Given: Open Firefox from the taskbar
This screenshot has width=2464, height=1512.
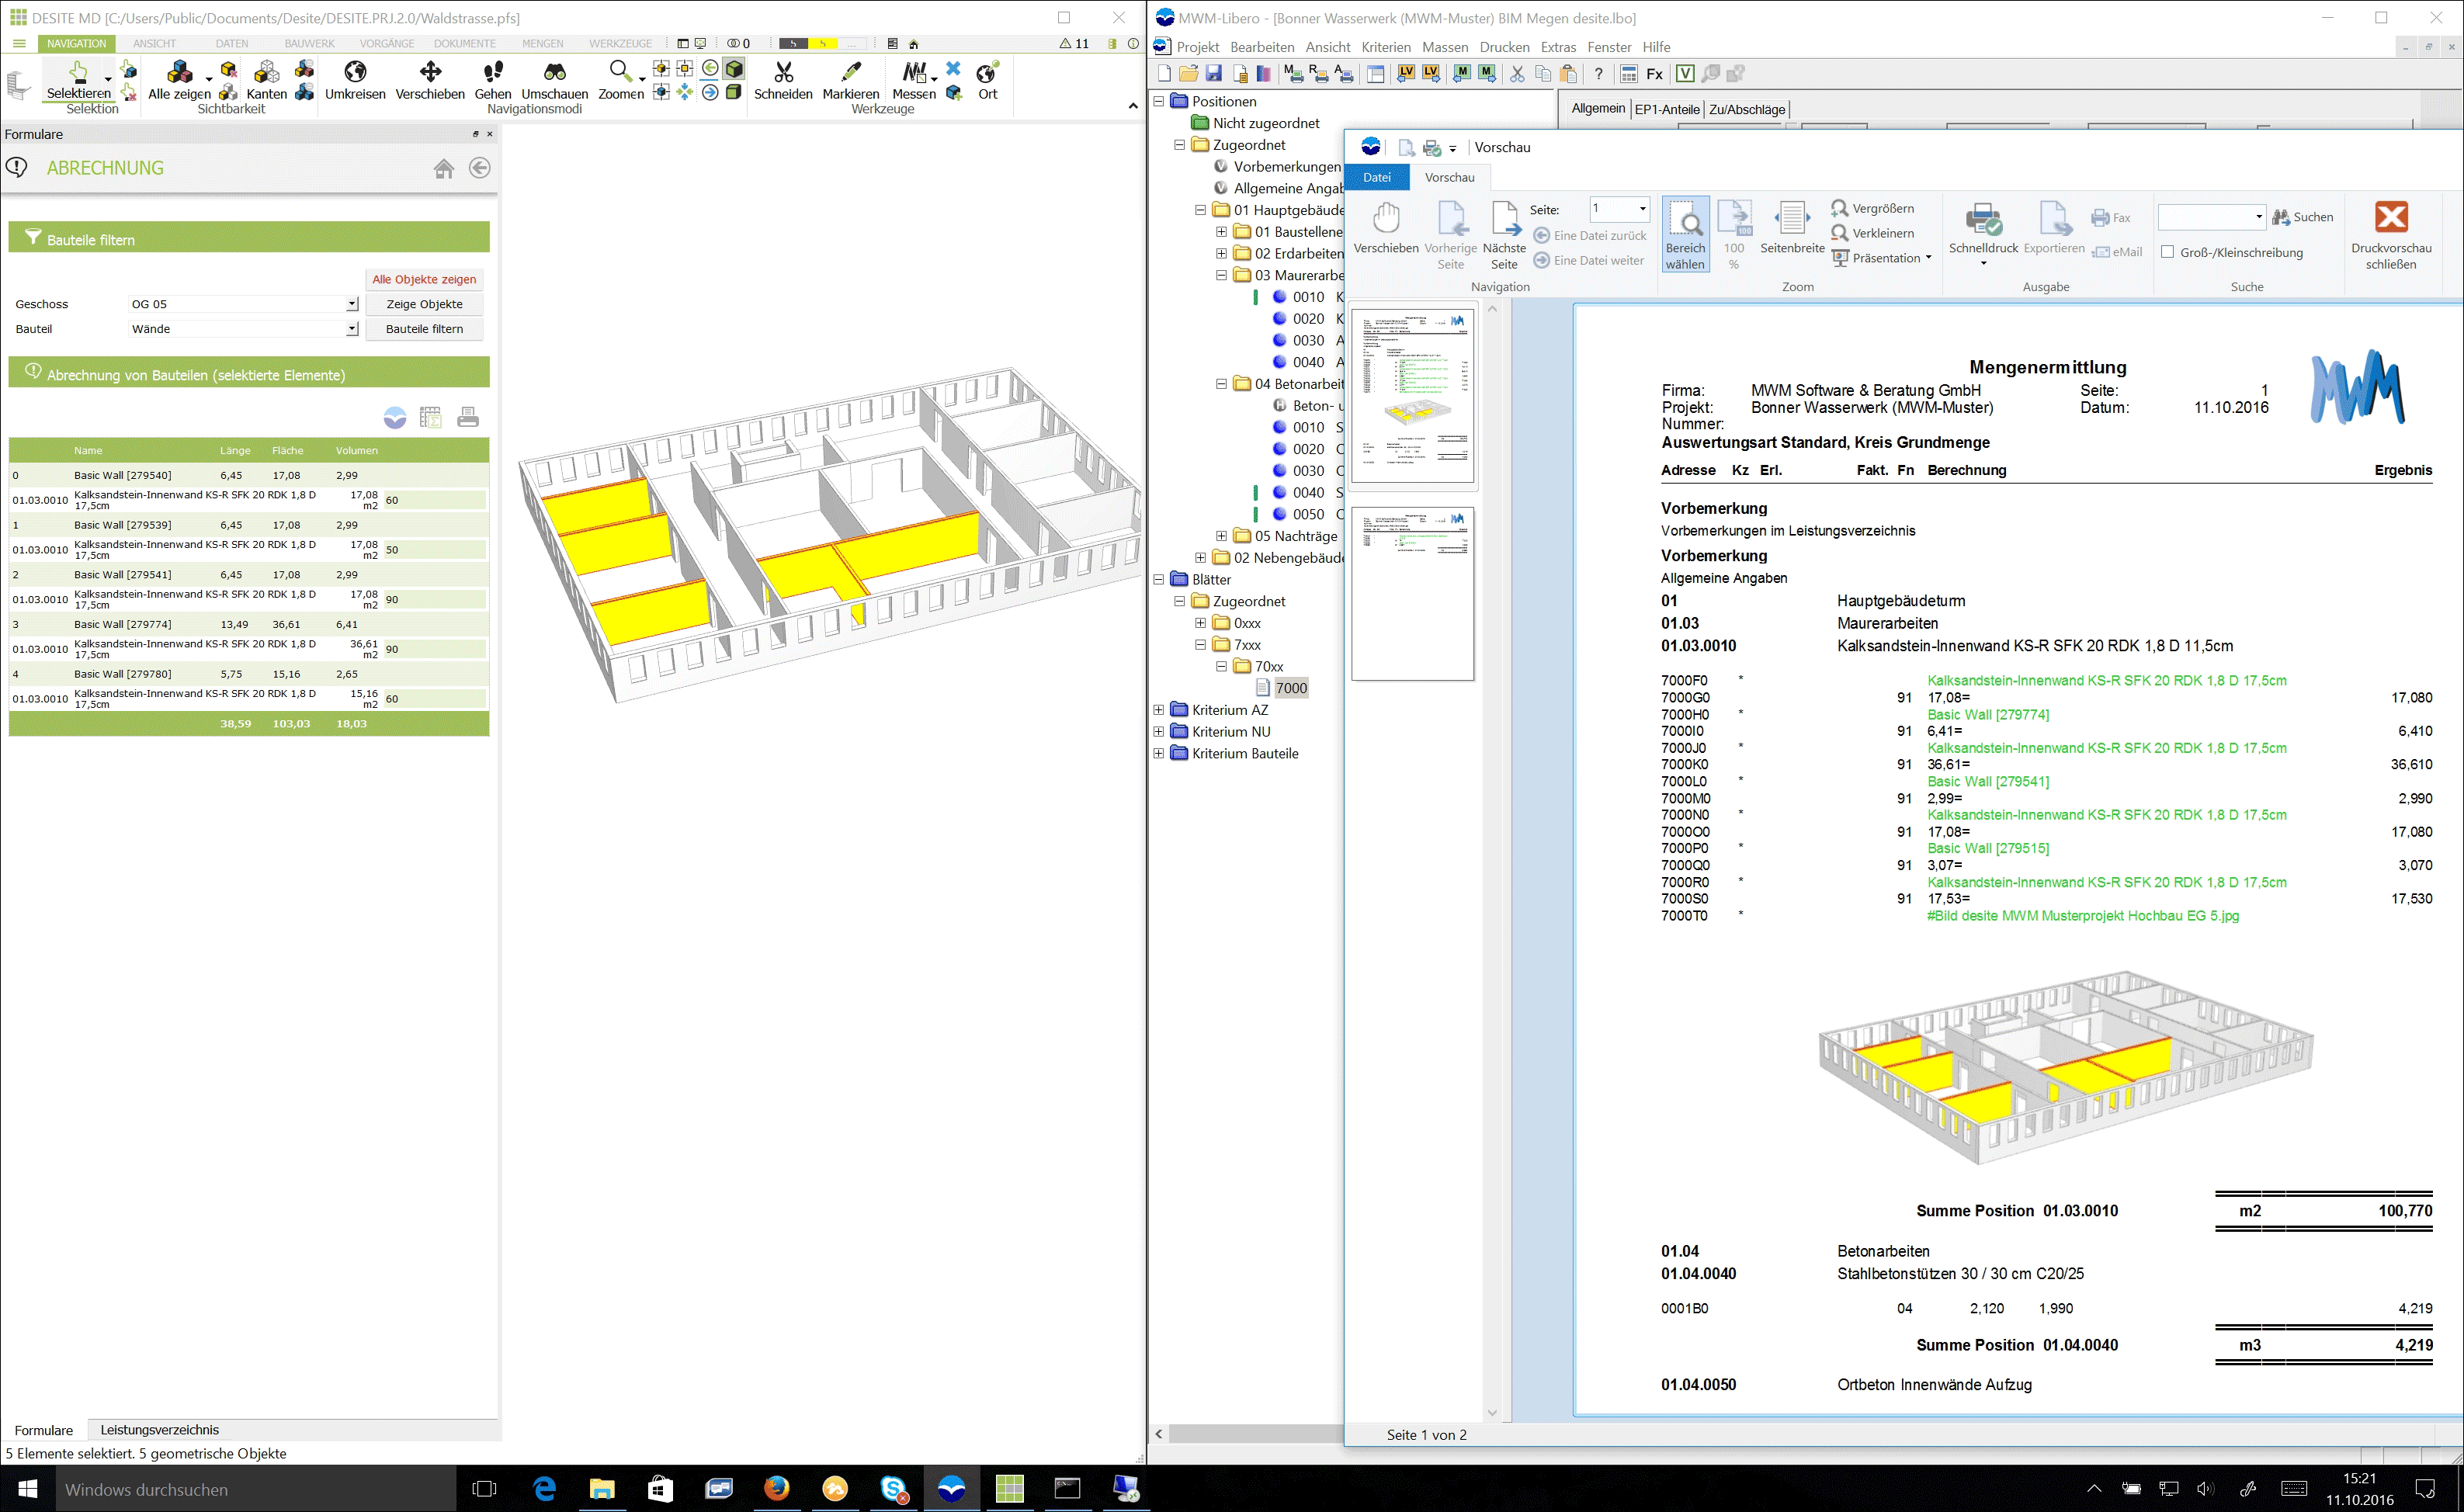Looking at the screenshot, I should pos(776,1489).
